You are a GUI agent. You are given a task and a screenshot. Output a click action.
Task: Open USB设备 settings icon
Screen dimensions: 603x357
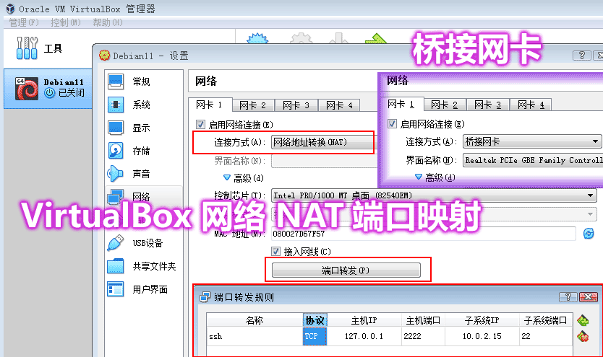116,243
